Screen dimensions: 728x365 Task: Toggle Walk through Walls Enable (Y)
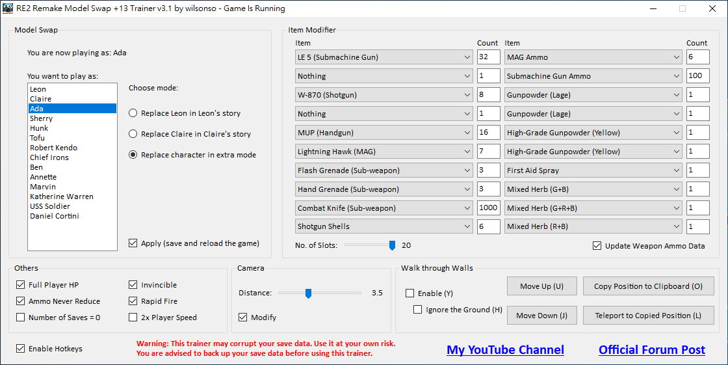[410, 293]
